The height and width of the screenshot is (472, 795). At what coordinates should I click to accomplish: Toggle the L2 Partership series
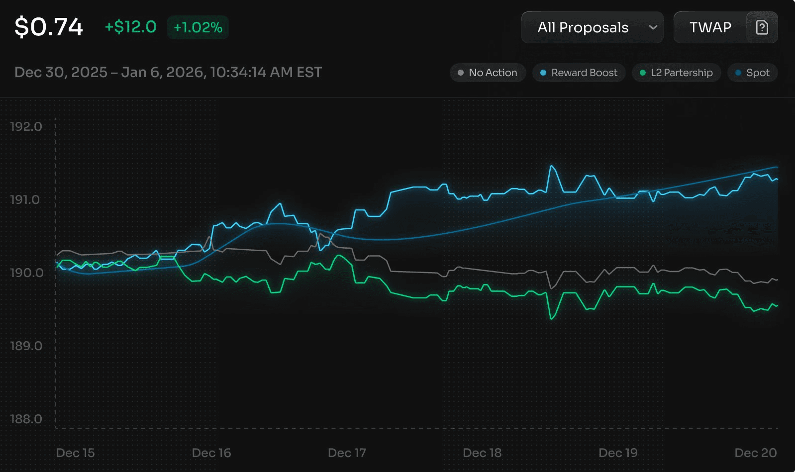coord(676,73)
